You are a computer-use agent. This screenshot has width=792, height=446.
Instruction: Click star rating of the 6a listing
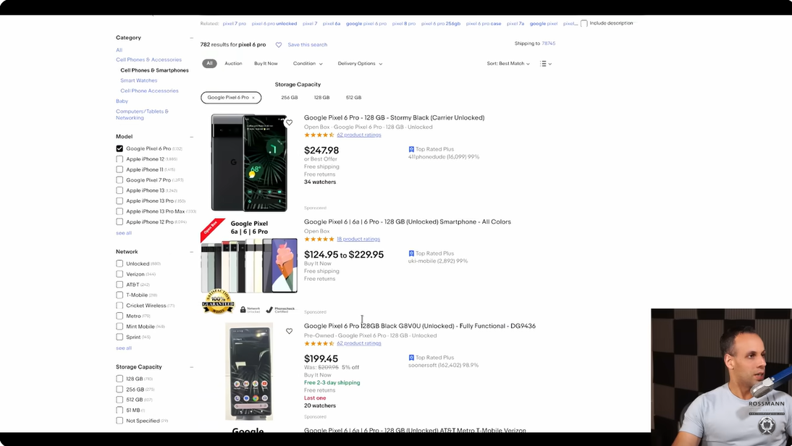319,239
